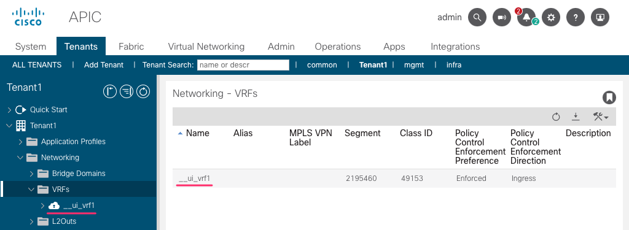The height and width of the screenshot is (230, 629).
Task: Click the Enforced cell value
Action: [x=471, y=178]
